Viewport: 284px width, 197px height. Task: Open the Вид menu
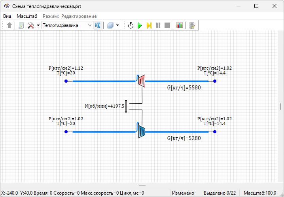(7, 16)
